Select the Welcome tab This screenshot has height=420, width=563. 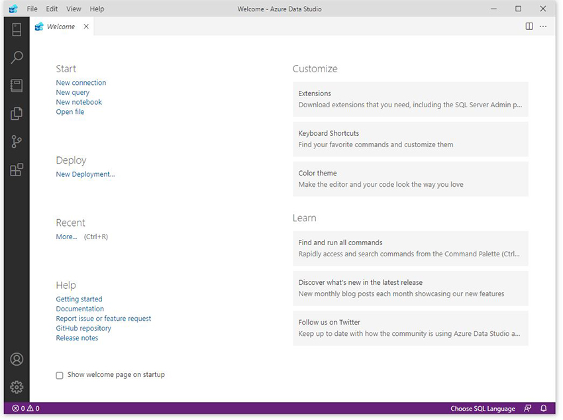coord(62,26)
